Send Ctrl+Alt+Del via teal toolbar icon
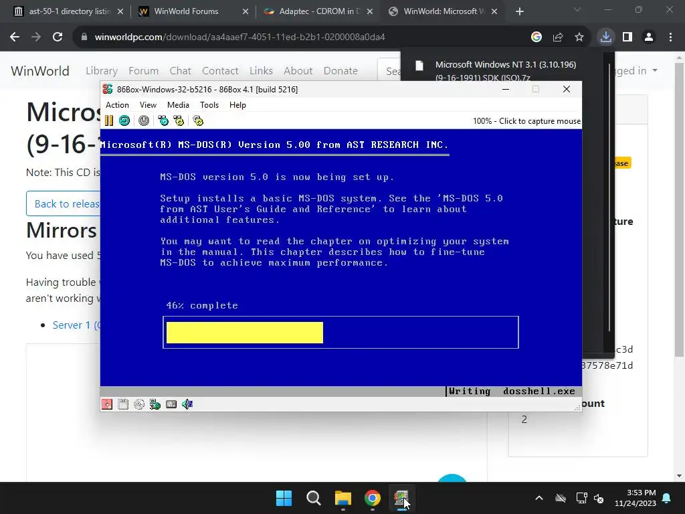This screenshot has height=514, width=685. pyautogui.click(x=163, y=120)
